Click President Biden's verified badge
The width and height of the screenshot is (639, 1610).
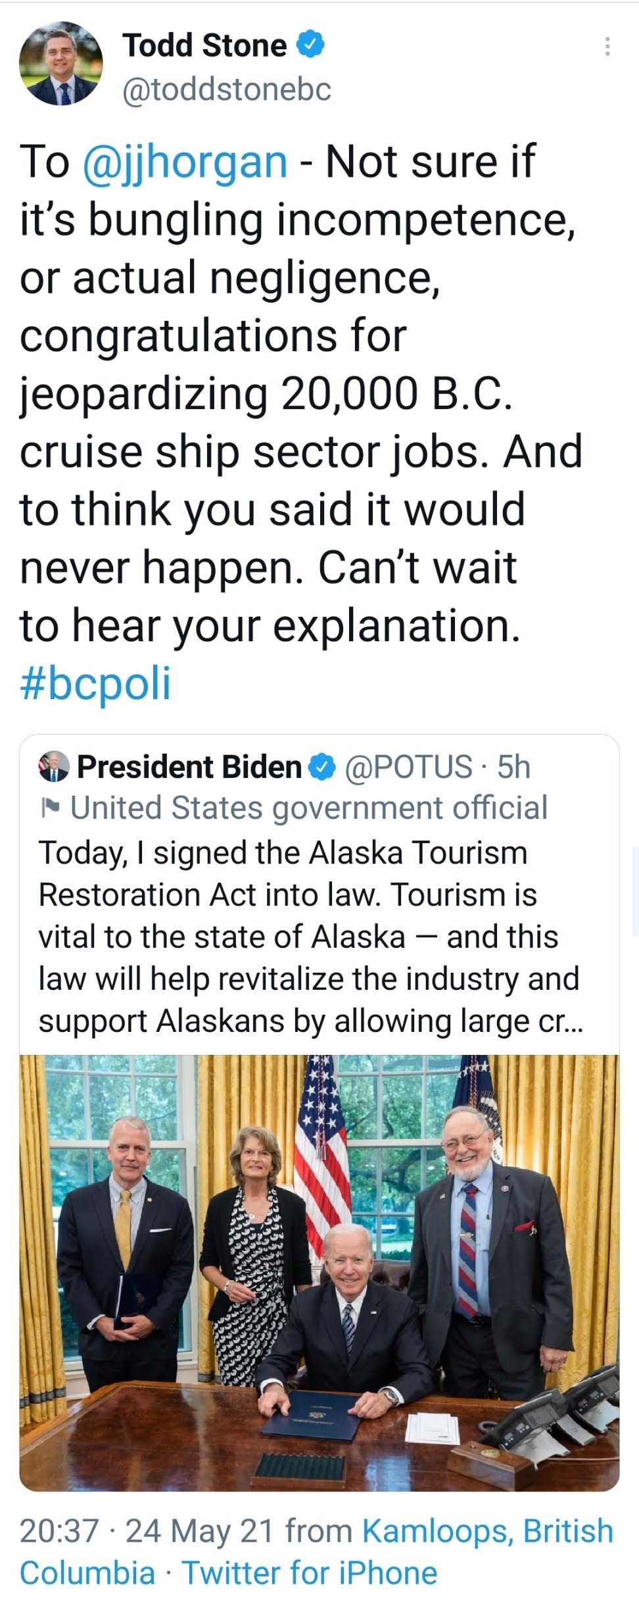[322, 767]
